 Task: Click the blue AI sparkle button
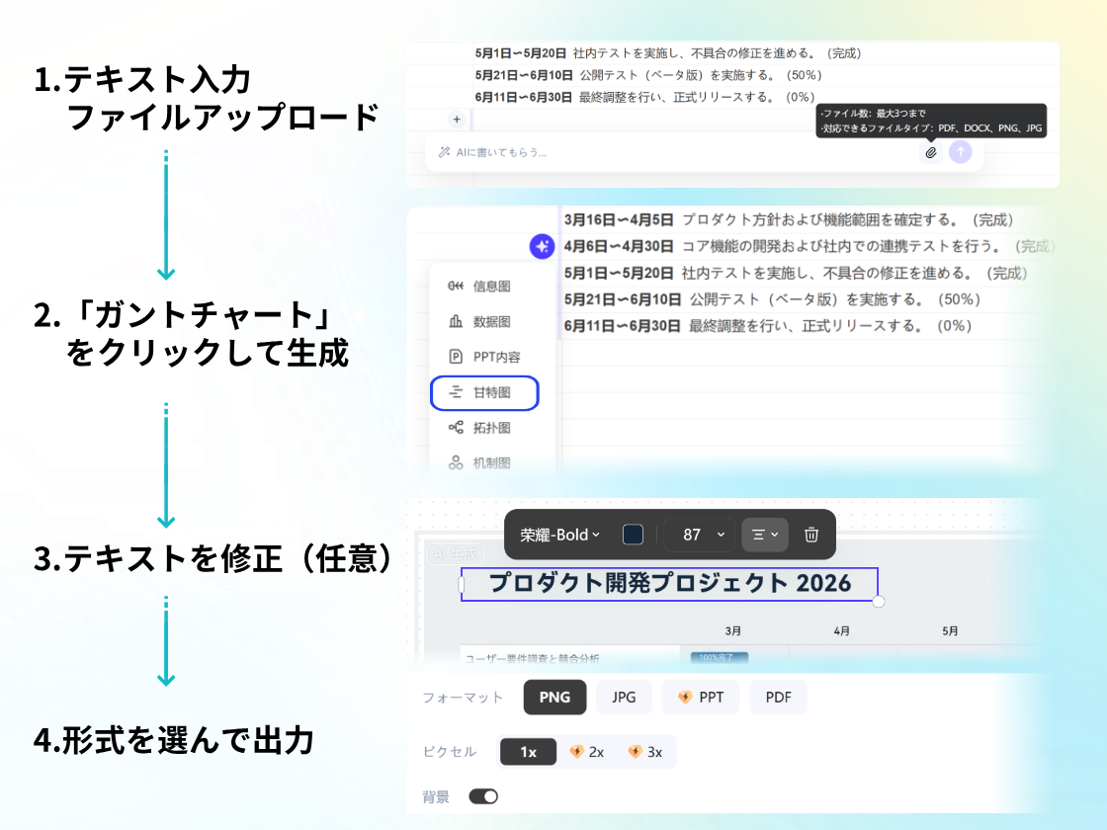coord(542,248)
